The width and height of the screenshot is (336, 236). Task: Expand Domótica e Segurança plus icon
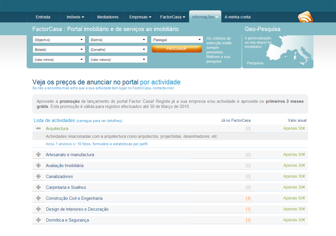(39, 220)
